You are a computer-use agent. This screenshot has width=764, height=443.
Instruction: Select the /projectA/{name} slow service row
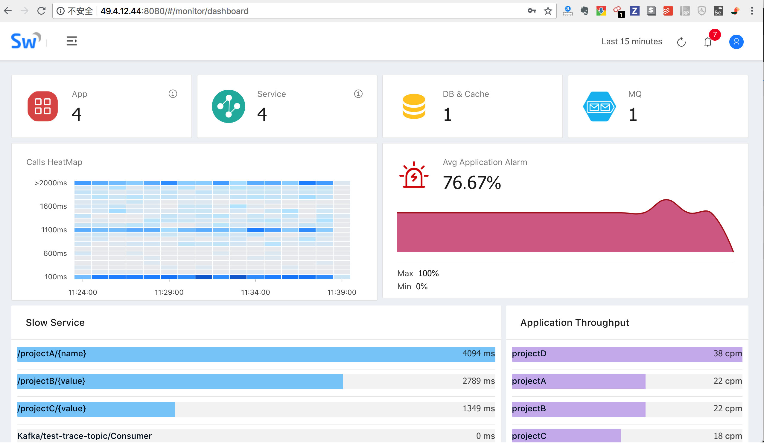click(x=256, y=354)
